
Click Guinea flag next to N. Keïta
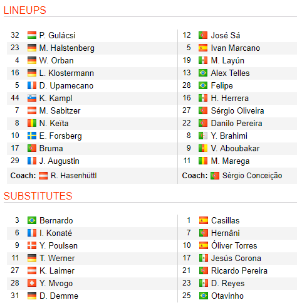click(x=32, y=123)
